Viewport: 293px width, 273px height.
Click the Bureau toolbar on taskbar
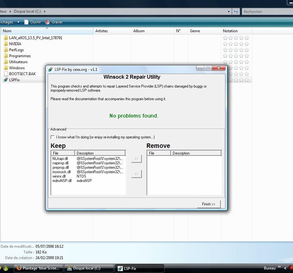click(x=270, y=268)
